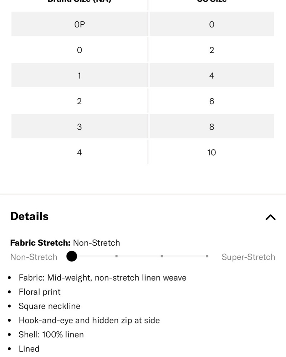Select US size 0 cell
Screen dimensions: 286x357
tap(212, 24)
